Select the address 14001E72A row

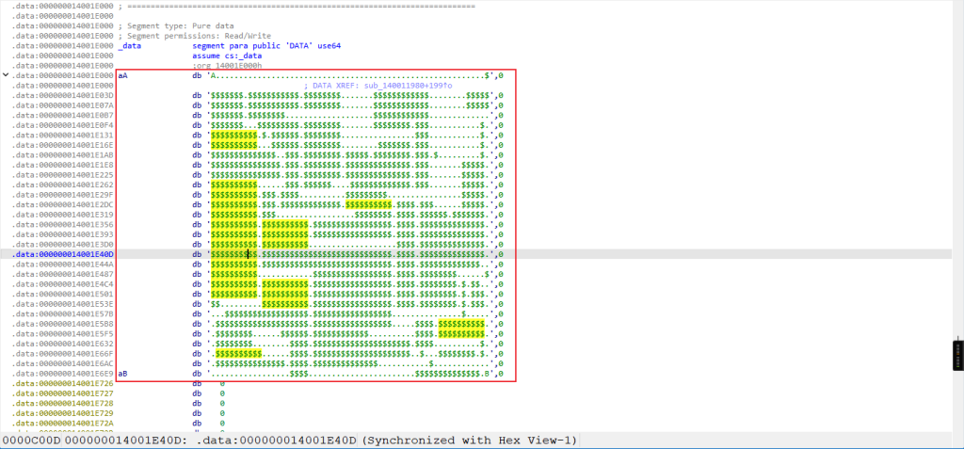62,424
